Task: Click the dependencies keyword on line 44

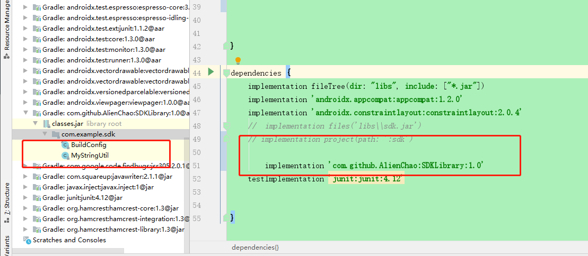Action: tap(256, 73)
